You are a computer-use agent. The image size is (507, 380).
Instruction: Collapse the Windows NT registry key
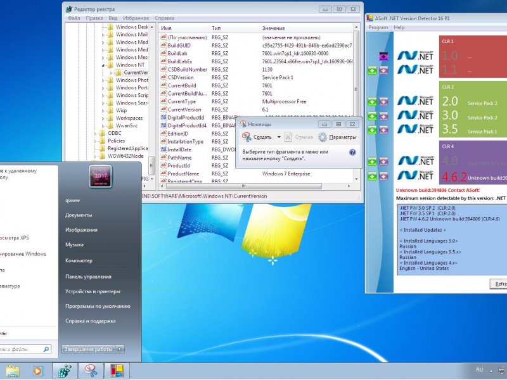coord(103,65)
